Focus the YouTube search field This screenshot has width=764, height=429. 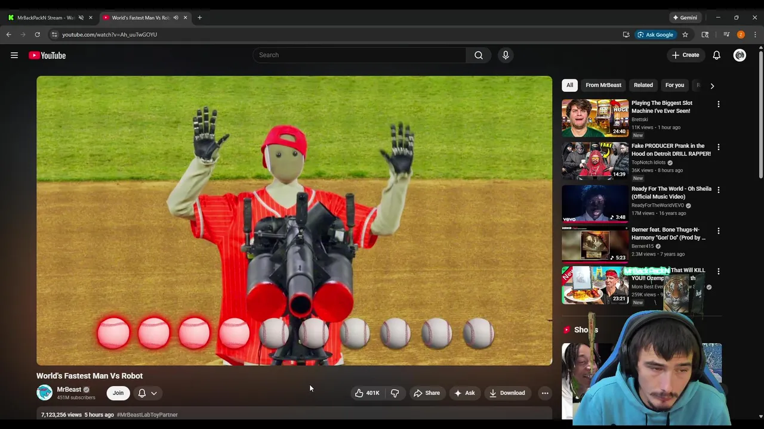(359, 55)
